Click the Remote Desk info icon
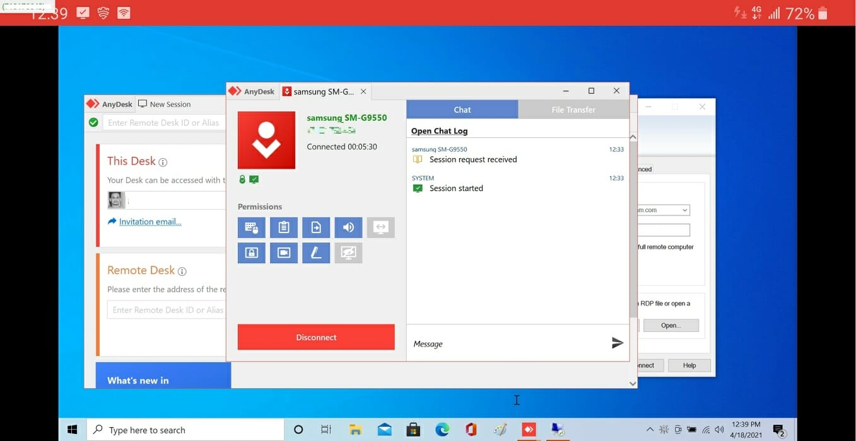This screenshot has height=441, width=856. [182, 272]
